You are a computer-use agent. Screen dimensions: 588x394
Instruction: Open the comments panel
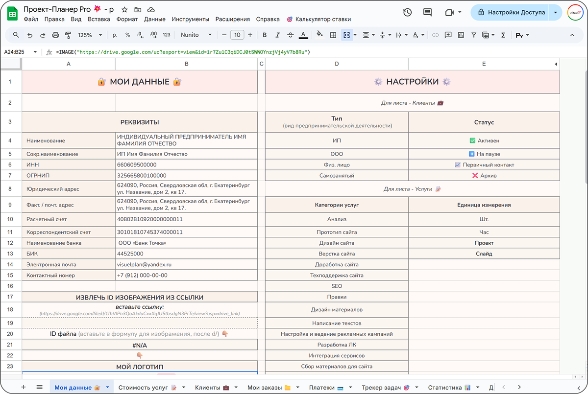click(x=427, y=12)
